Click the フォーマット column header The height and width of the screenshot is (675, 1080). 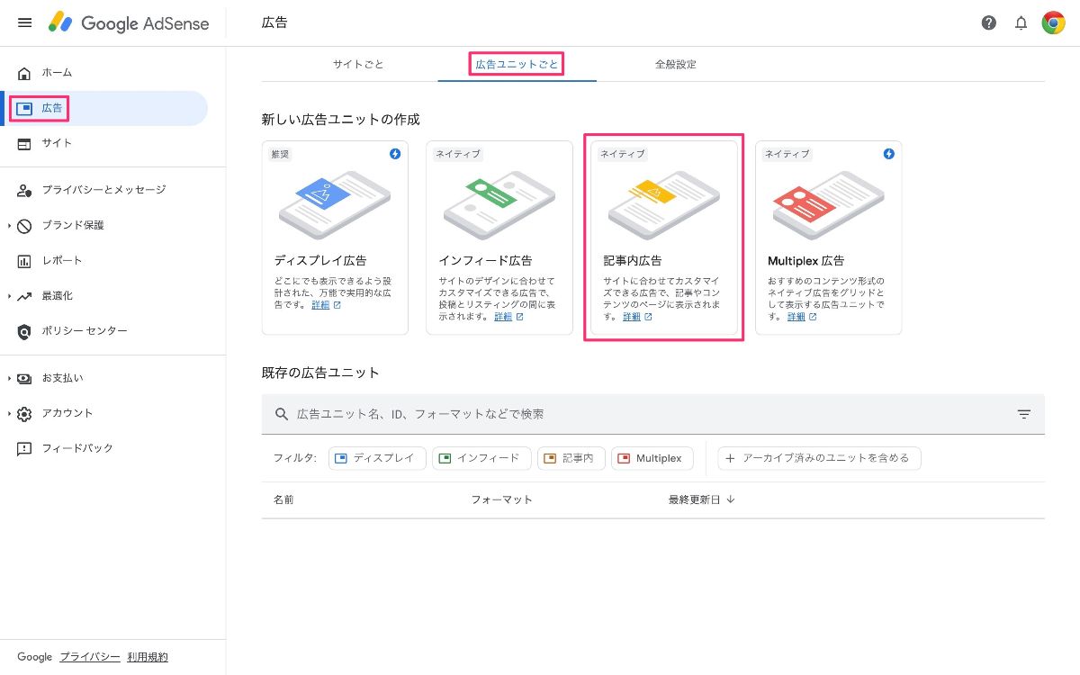[x=501, y=499]
